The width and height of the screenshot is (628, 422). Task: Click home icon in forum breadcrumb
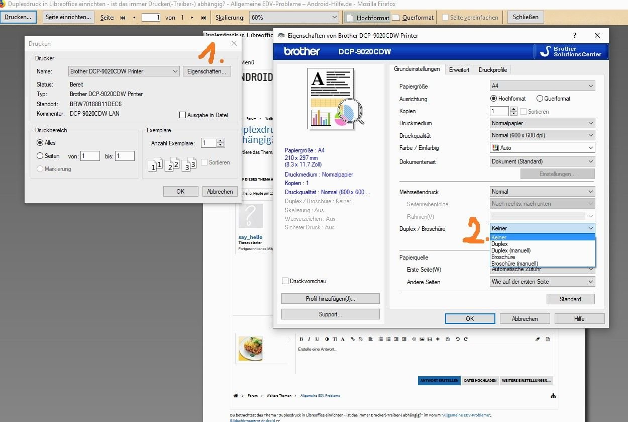click(x=236, y=396)
